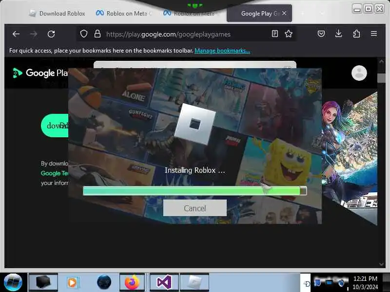
Task: Open the Firefox hamburger menu
Action: pos(374,34)
